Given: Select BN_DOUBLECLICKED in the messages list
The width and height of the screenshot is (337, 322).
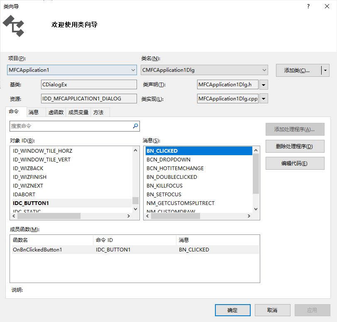Looking at the screenshot, I should click(x=199, y=177).
